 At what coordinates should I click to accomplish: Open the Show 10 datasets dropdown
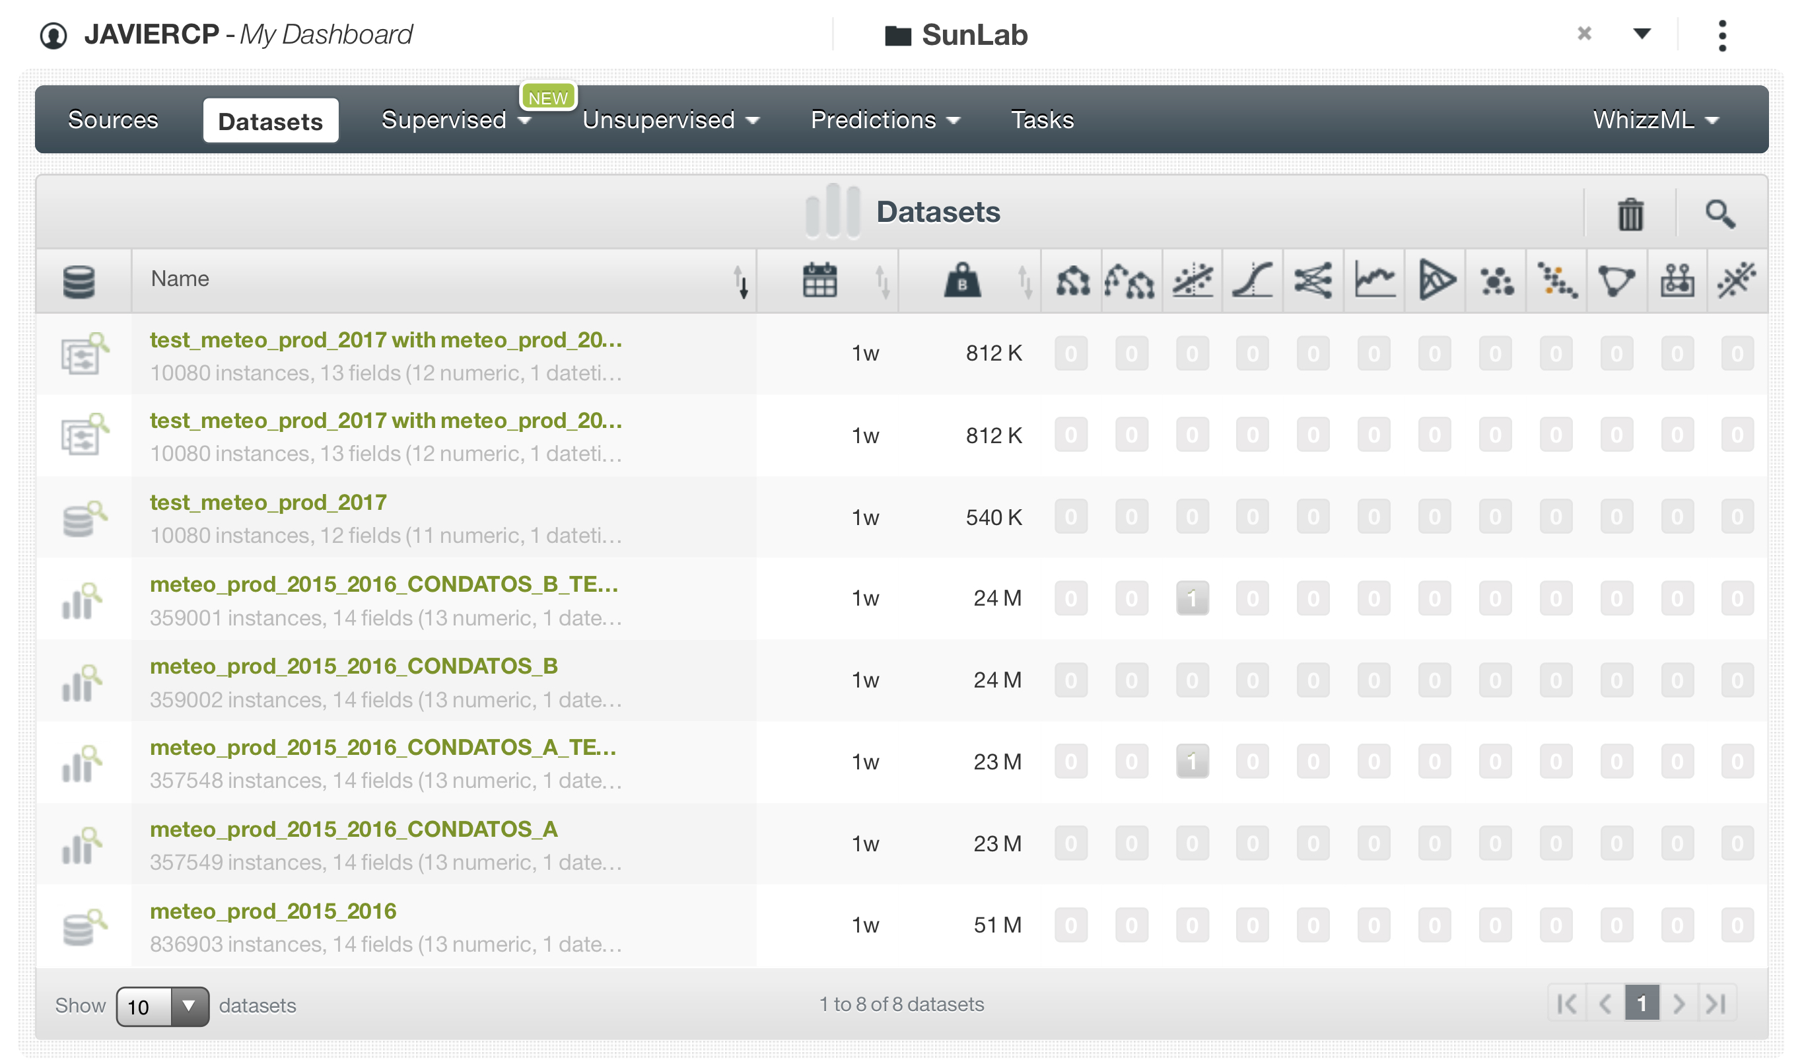click(162, 1007)
